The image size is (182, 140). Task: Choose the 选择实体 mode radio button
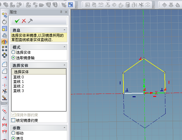pyautogui.click(x=13, y=53)
